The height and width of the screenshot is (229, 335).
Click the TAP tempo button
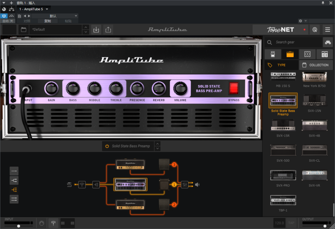coord(291,223)
